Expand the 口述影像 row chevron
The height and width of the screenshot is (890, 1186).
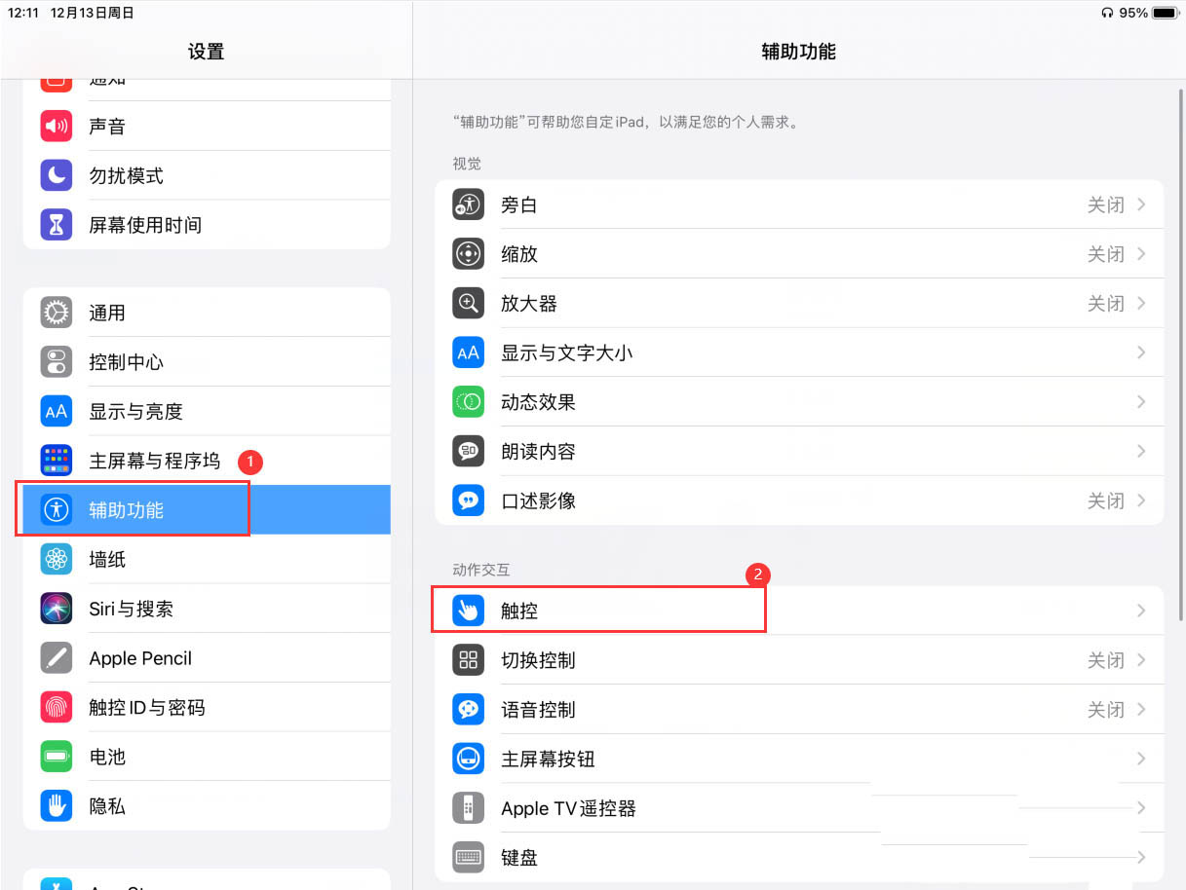coord(1139,500)
